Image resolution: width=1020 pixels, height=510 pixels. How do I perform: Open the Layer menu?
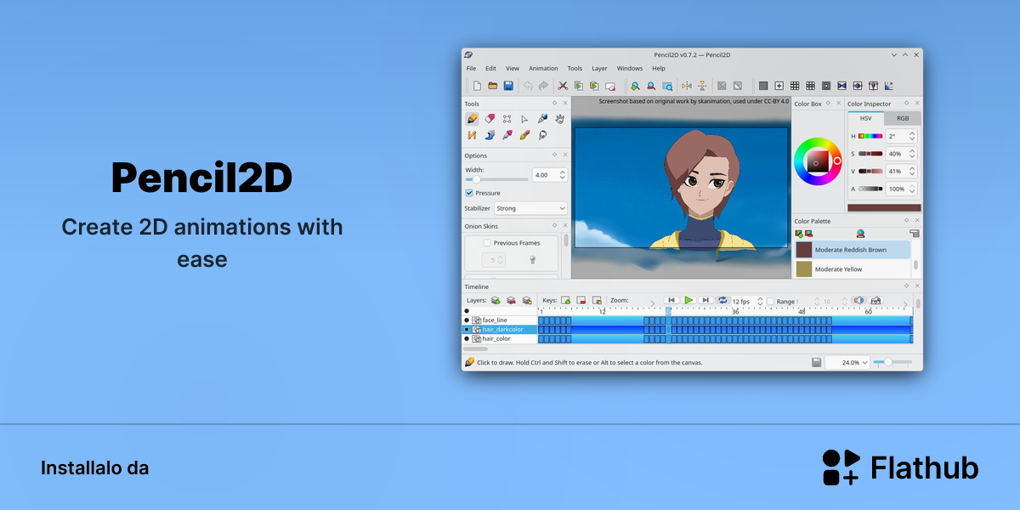(x=599, y=68)
